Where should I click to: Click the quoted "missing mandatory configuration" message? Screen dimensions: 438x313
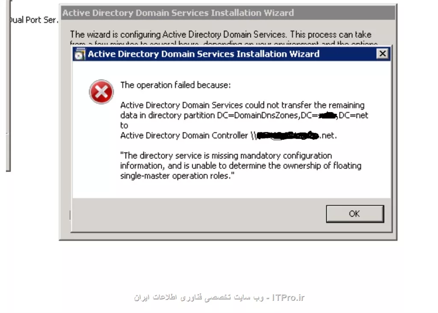point(226,155)
